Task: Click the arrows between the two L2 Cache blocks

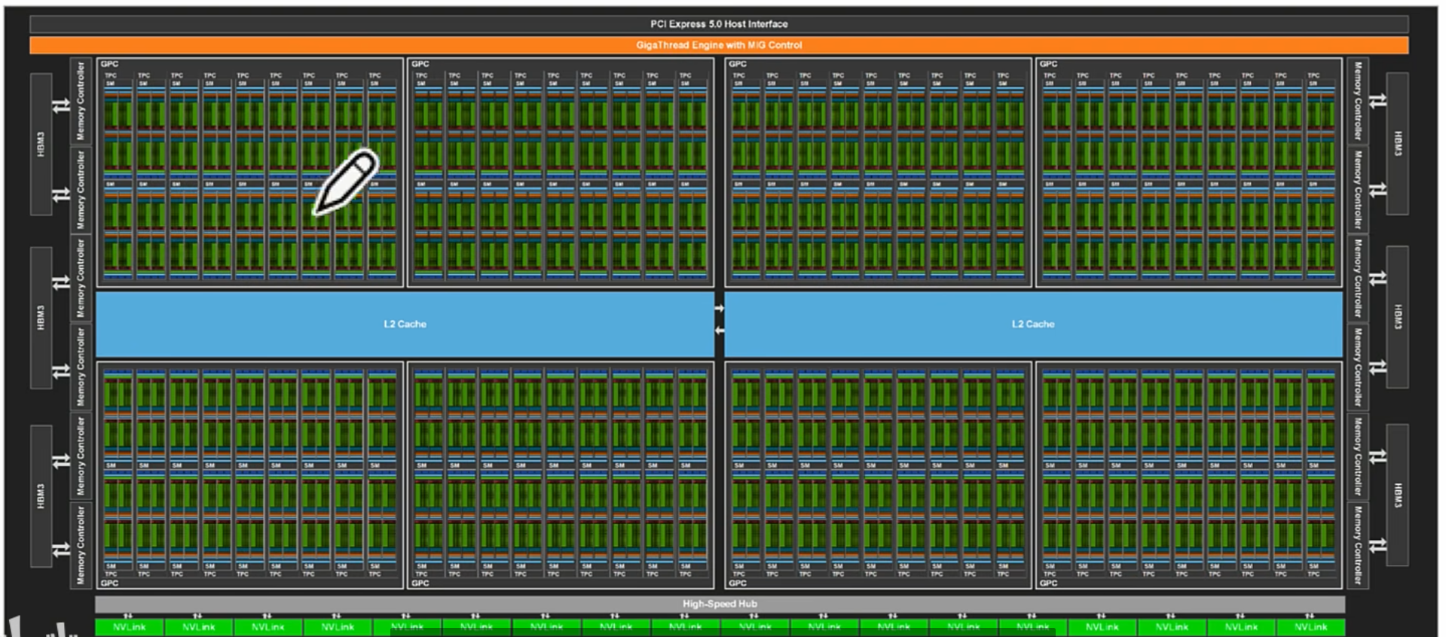Action: click(719, 319)
